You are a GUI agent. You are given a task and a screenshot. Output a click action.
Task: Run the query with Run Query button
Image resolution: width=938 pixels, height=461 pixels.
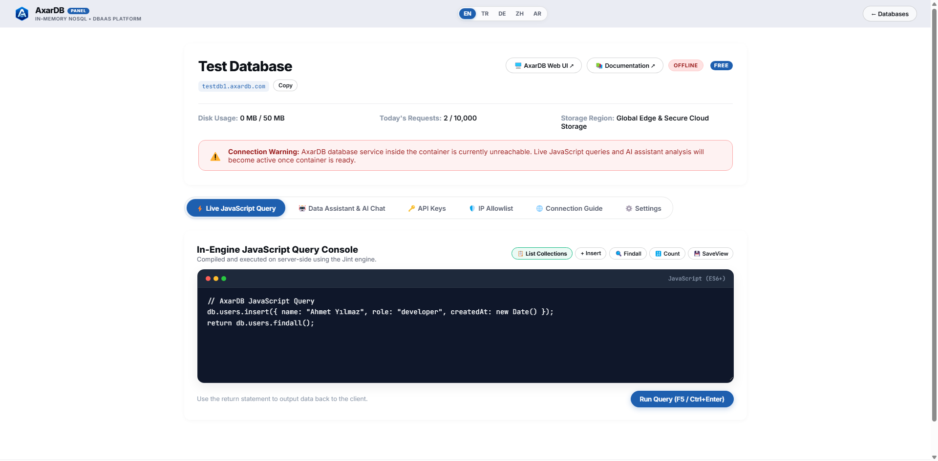(x=682, y=399)
